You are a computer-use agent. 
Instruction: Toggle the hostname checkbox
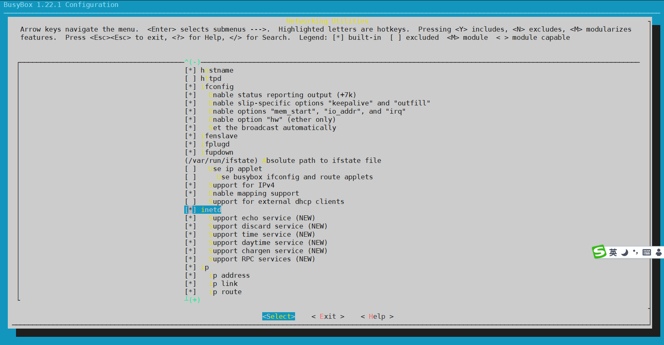[x=190, y=71]
